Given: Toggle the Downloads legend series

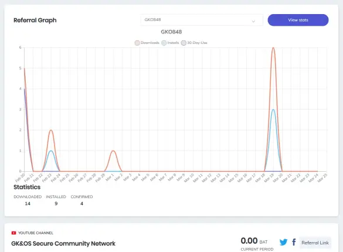Looking at the screenshot, I should coord(147,43).
